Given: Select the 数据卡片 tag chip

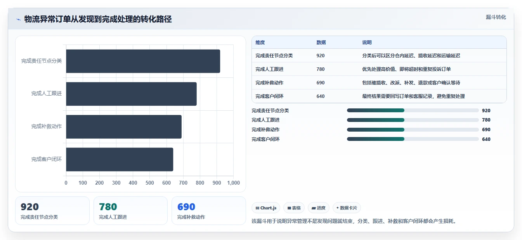Looking at the screenshot, I should click(x=347, y=208).
